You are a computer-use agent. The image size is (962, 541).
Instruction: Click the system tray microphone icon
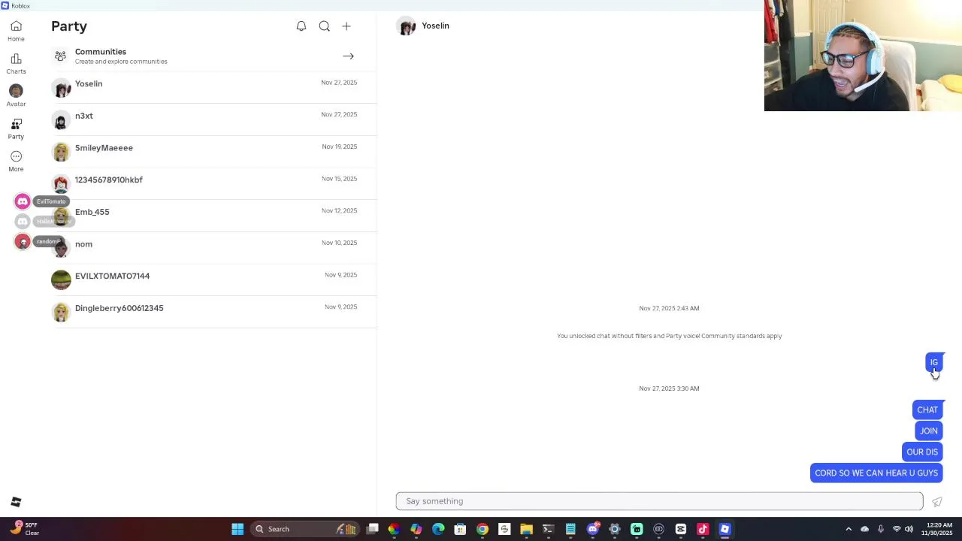pos(880,529)
